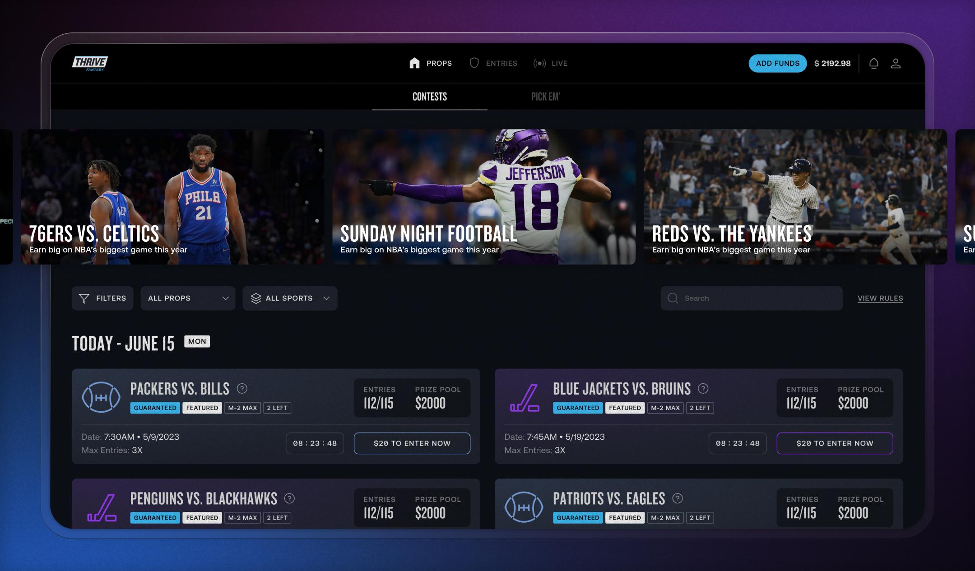Go to Entries in top navigation
The image size is (975, 571).
coord(493,63)
